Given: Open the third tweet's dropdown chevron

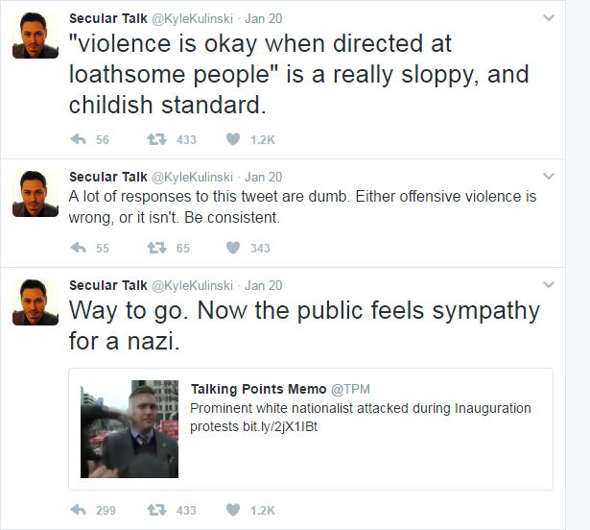Looking at the screenshot, I should pyautogui.click(x=549, y=284).
